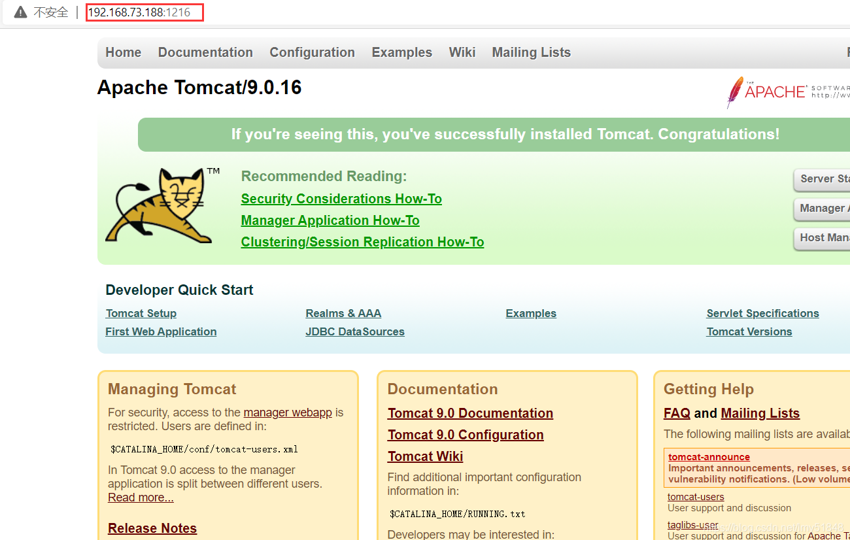This screenshot has height=540, width=850.
Task: Click the Apache Tomcat/9.0.16 heading
Action: click(199, 88)
